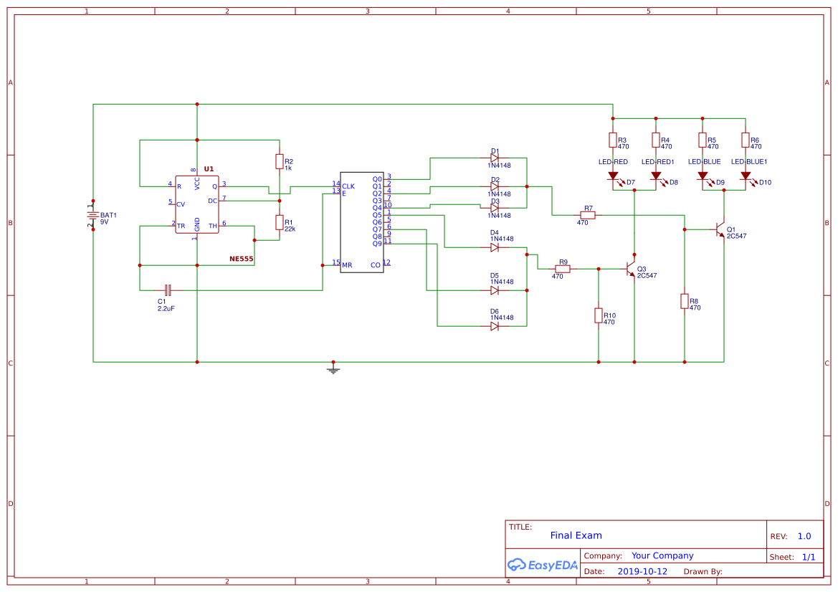Select the "Your Company" company field
838x592 pixels.
[x=662, y=555]
